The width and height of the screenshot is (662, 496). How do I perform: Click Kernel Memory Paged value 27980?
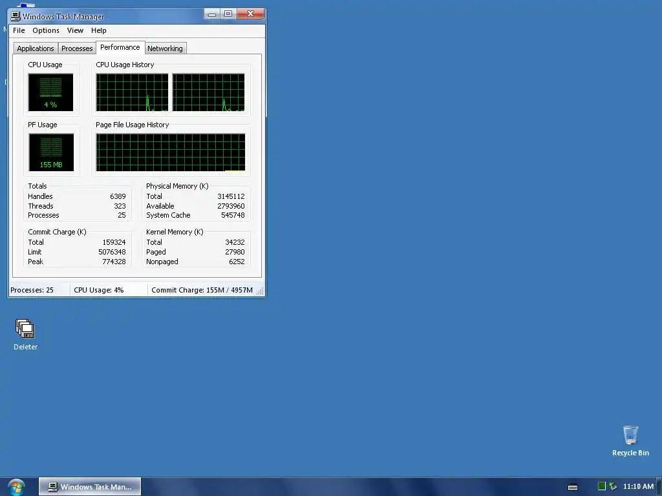[235, 253]
